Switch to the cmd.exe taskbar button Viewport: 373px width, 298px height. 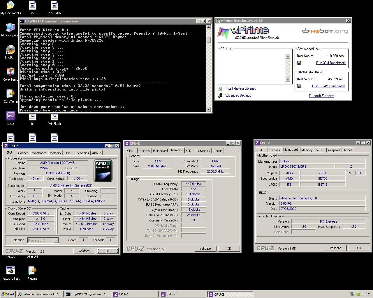pos(88,294)
